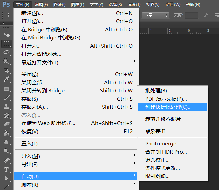Choose 存储为 Web 所用格式...
The width and height of the screenshot is (219, 190).
[x=77, y=123]
